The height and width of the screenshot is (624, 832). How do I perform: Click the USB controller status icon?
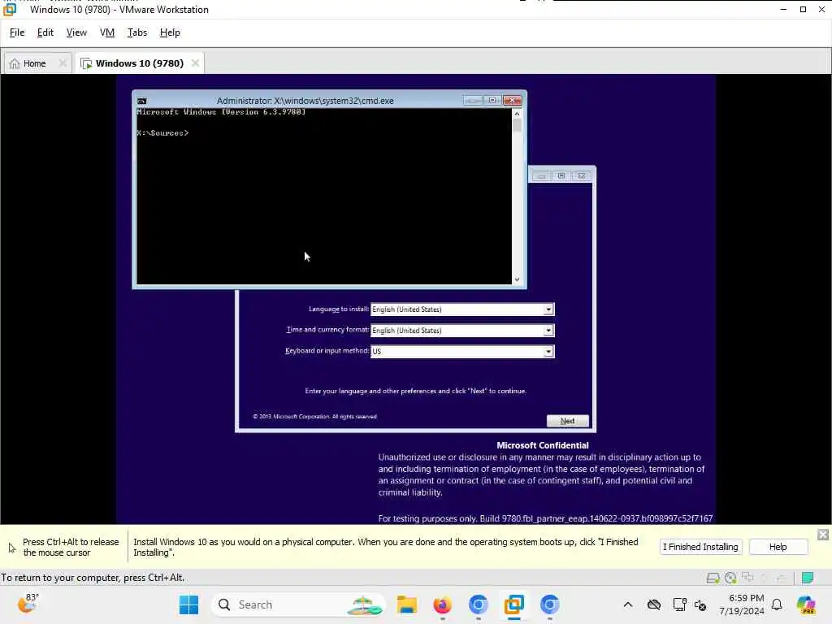point(781,578)
